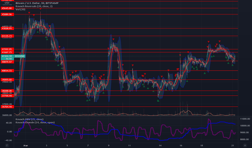This screenshot has height=148, width=252.
Task: Click the 40.00 Chande scale value
Action: pyautogui.click(x=9, y=123)
